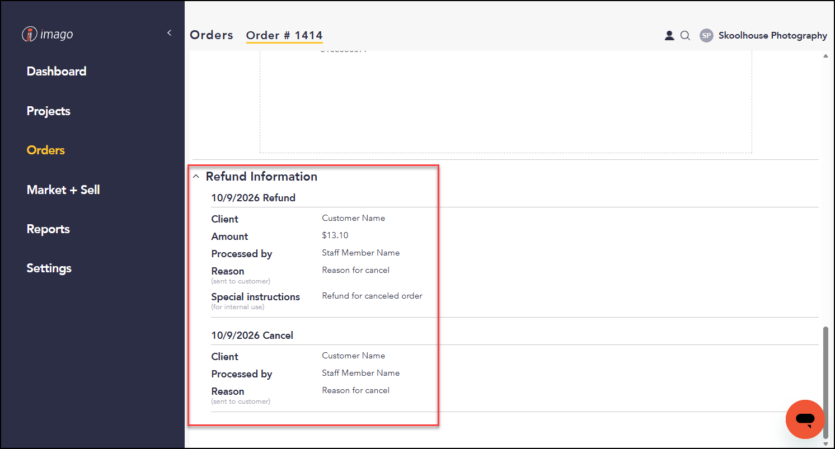Image resolution: width=835 pixels, height=449 pixels.
Task: Click the search magnifier icon
Action: point(685,35)
